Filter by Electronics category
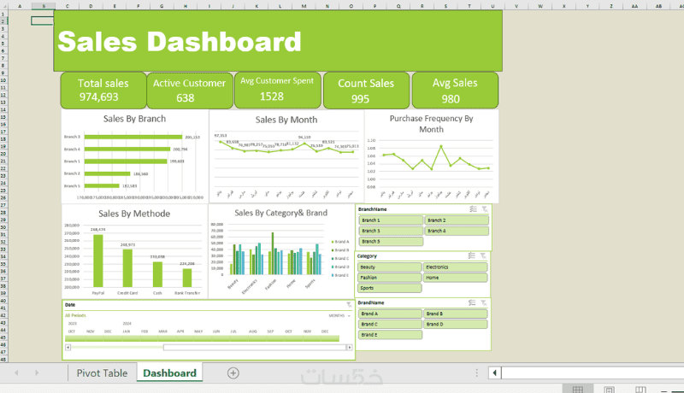The height and width of the screenshot is (393, 684). click(456, 267)
